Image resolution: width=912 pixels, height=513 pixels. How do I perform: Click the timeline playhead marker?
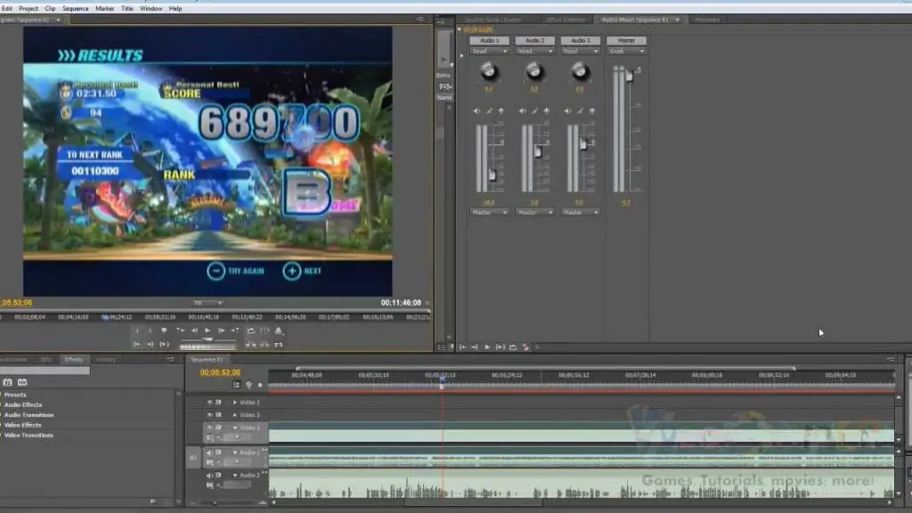tap(442, 381)
